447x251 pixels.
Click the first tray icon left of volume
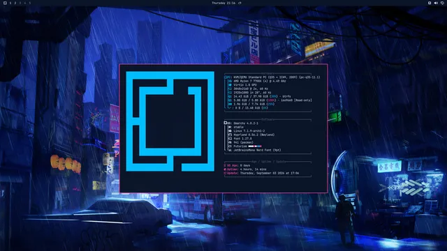tap(430, 3)
